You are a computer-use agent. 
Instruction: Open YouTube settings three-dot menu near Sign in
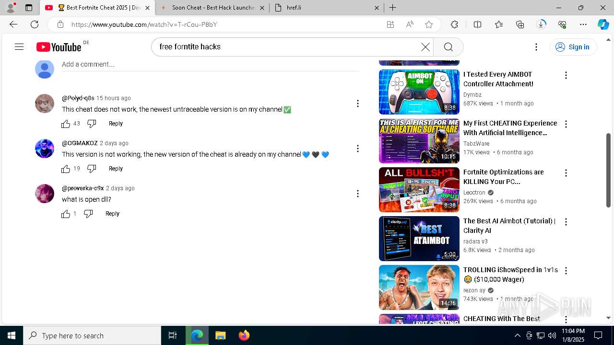click(x=536, y=46)
